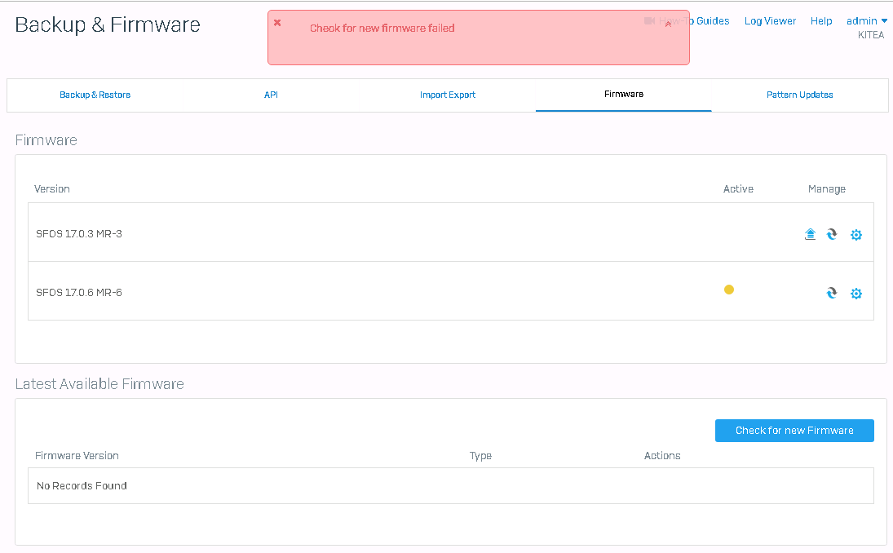Collapse the error notification using double chevron
The height and width of the screenshot is (553, 893).
[668, 24]
